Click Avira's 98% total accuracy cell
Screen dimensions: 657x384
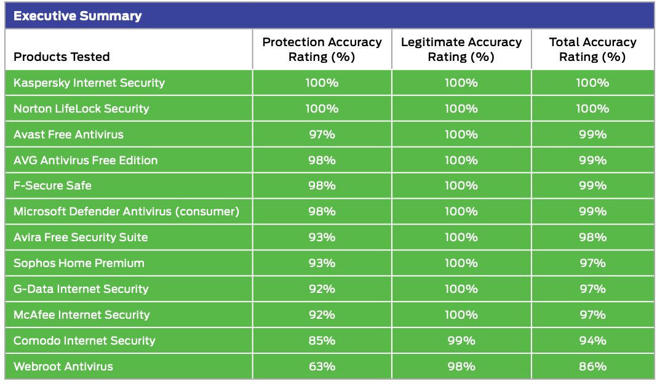pos(592,238)
